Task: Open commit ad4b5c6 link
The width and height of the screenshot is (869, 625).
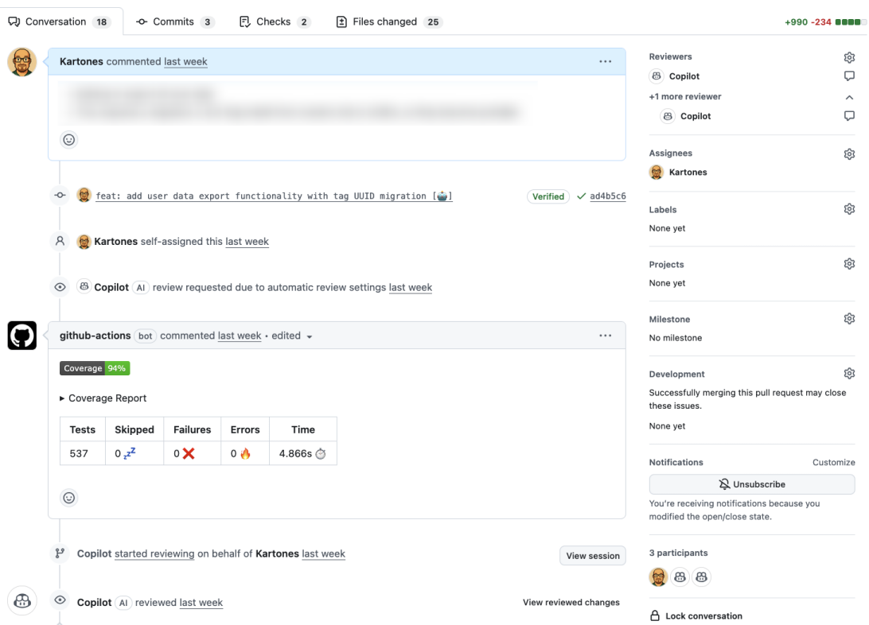Action: (x=607, y=196)
